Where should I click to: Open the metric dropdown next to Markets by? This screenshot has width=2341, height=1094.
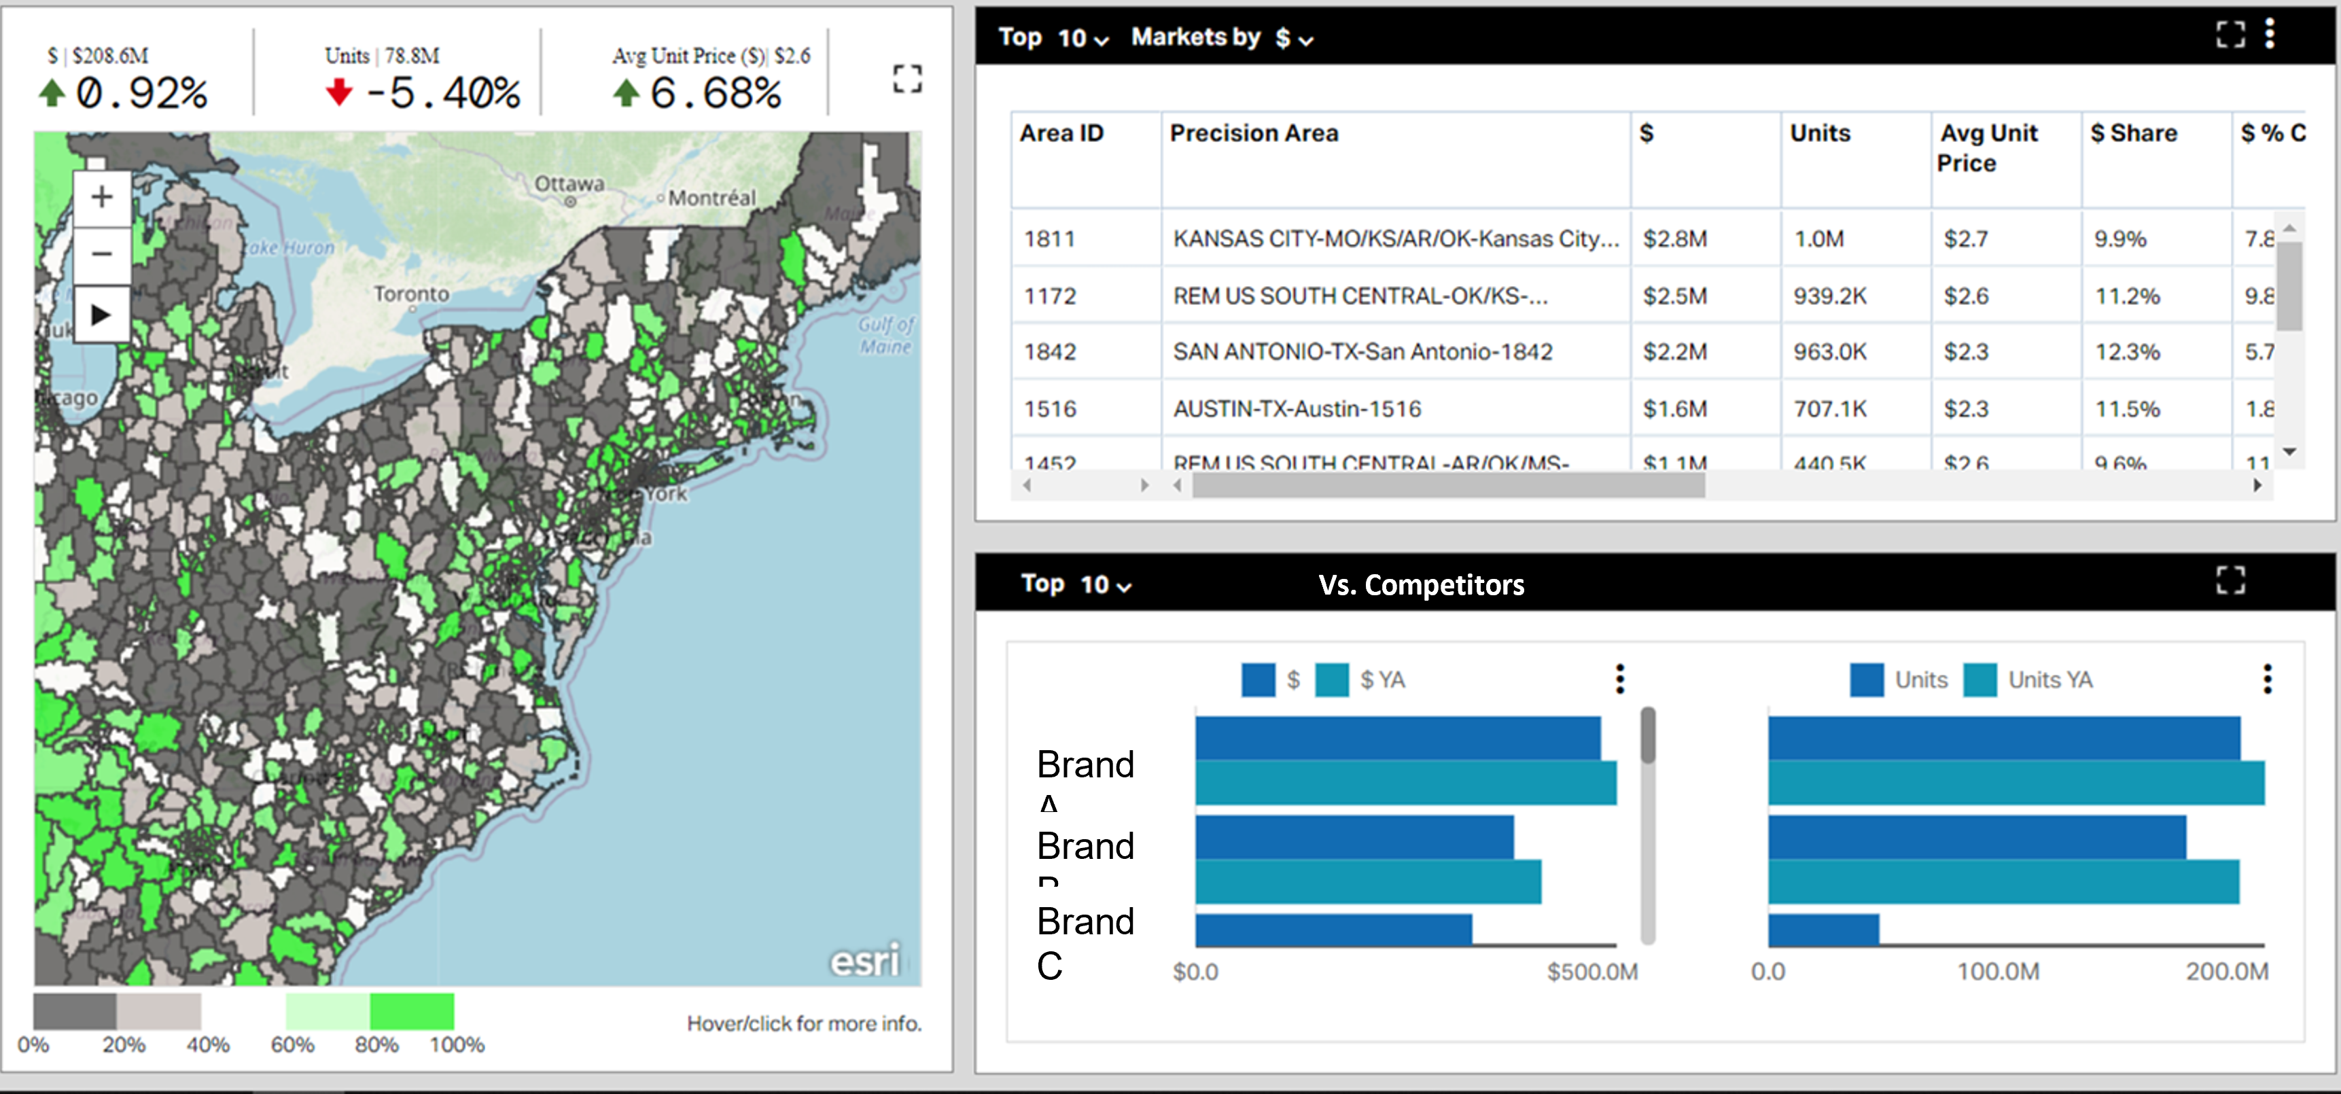point(1306,40)
